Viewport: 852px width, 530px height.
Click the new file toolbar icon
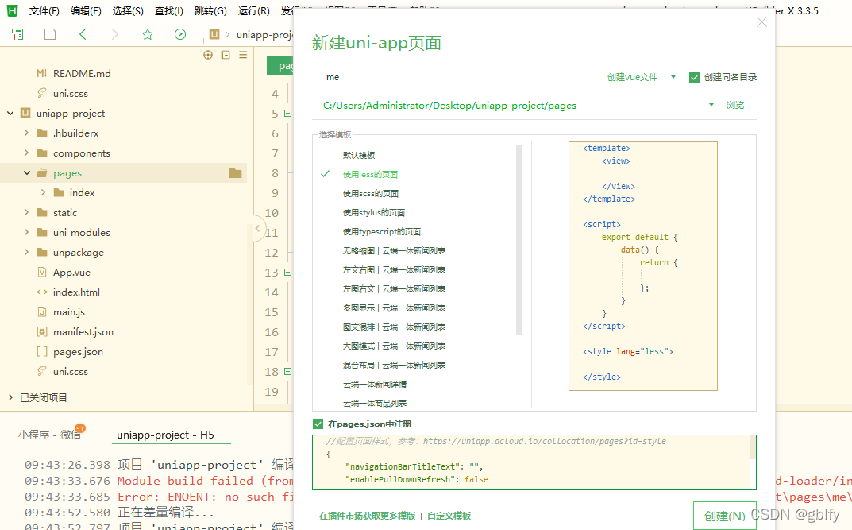(x=17, y=34)
